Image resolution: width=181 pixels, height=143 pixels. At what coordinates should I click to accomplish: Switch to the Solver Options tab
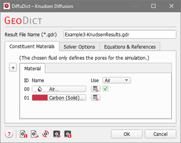tap(79, 47)
